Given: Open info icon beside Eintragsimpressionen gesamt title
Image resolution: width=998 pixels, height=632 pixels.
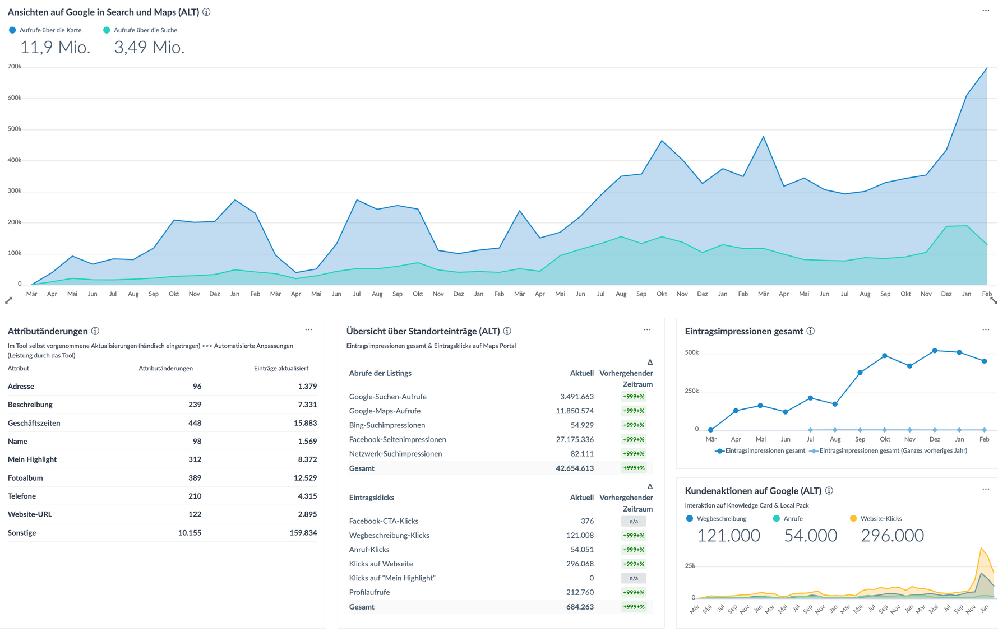Looking at the screenshot, I should point(811,331).
